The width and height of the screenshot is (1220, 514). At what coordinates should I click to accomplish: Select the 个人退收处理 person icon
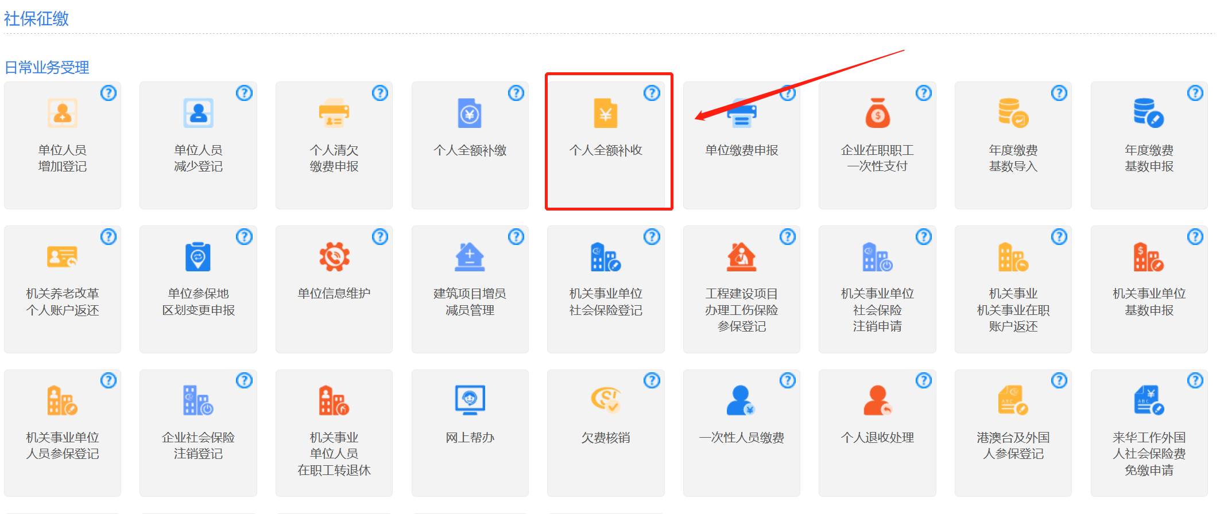[x=877, y=400]
